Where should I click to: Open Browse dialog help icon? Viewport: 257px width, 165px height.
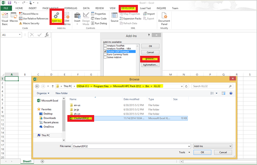[231, 93]
